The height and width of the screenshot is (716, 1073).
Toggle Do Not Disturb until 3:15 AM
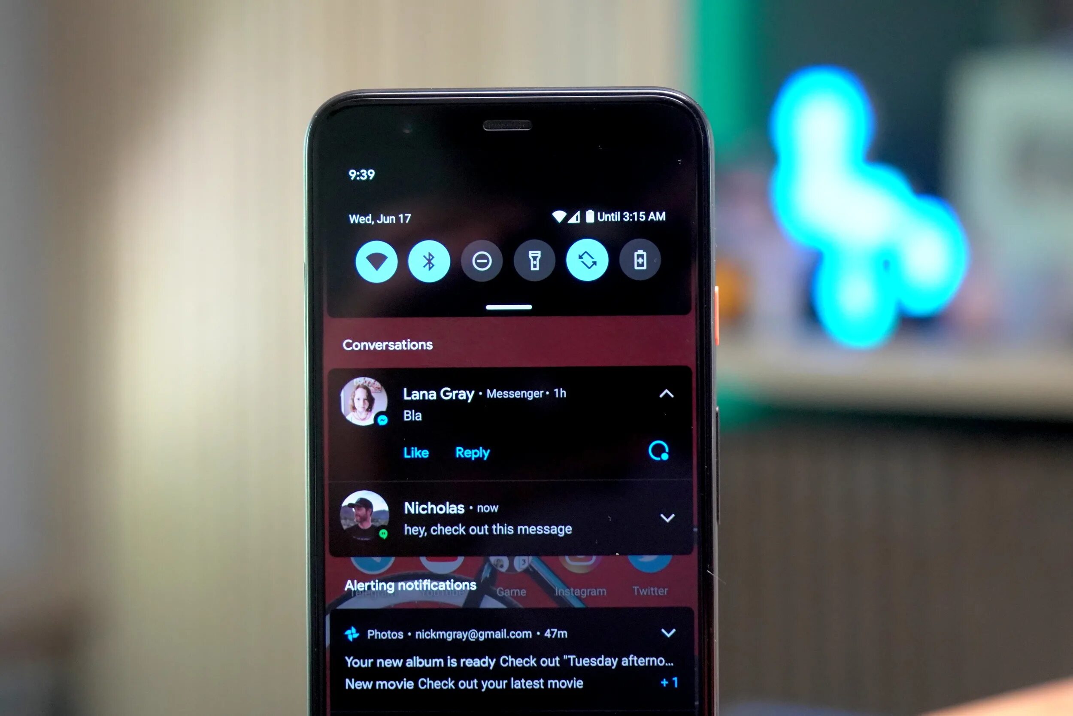480,260
